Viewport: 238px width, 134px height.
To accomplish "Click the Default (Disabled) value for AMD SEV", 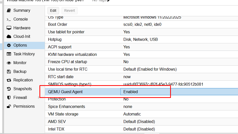I will click(x=139, y=121).
